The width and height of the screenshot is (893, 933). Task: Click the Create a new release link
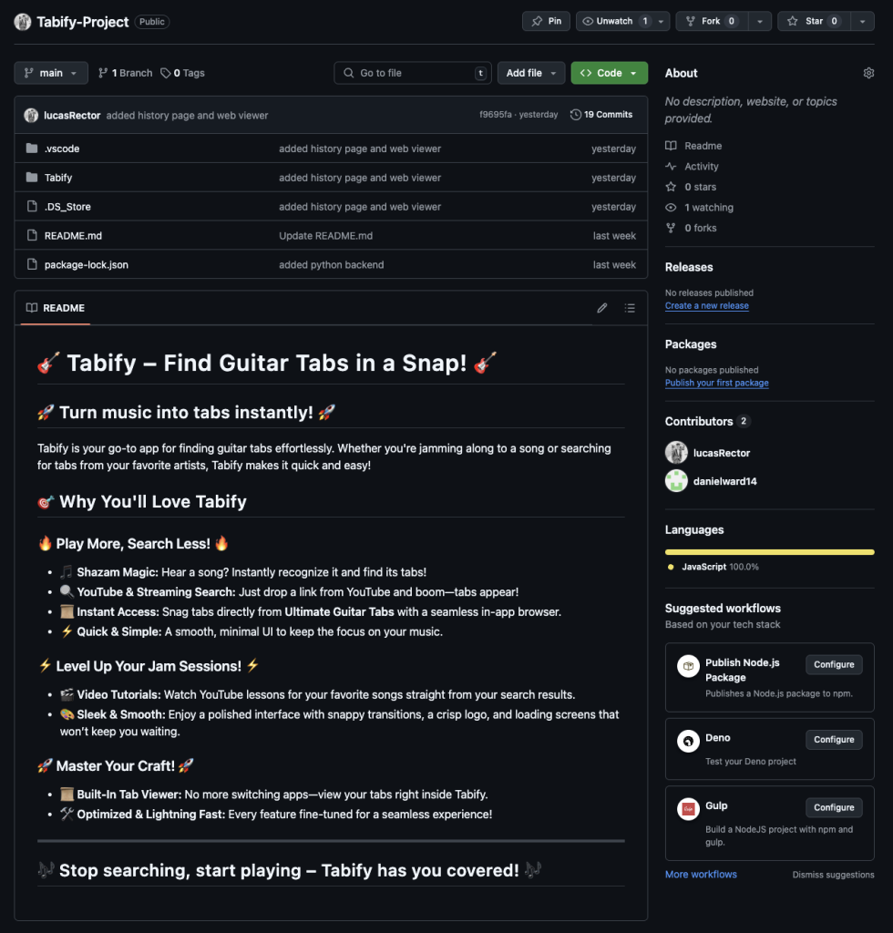click(x=706, y=306)
